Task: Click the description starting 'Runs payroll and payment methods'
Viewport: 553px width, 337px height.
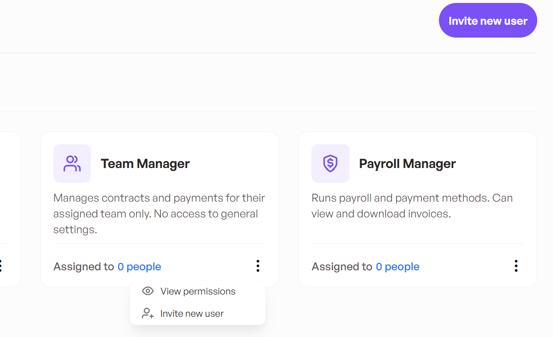Action: click(412, 206)
